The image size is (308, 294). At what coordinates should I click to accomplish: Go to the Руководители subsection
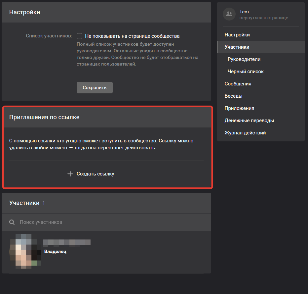tap(244, 59)
